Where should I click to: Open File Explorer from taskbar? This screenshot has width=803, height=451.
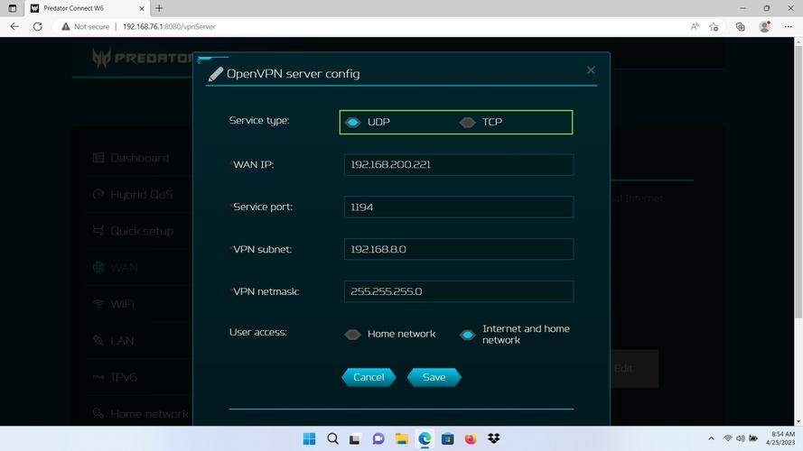point(401,438)
